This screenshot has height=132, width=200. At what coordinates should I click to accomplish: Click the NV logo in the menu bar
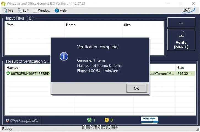pyautogui.click(x=188, y=10)
